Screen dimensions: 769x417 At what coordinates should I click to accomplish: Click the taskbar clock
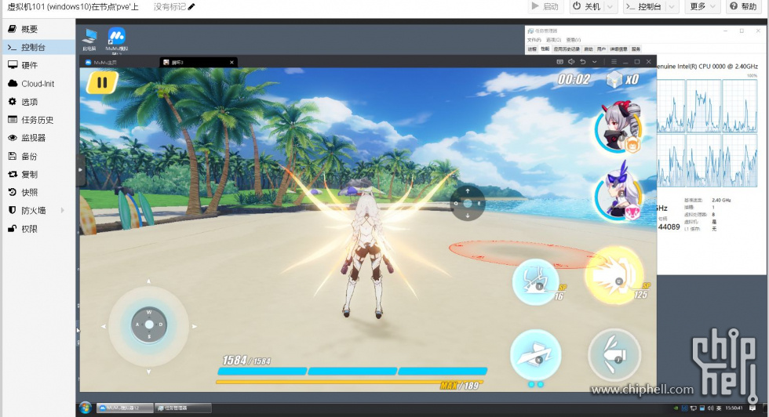pyautogui.click(x=734, y=408)
